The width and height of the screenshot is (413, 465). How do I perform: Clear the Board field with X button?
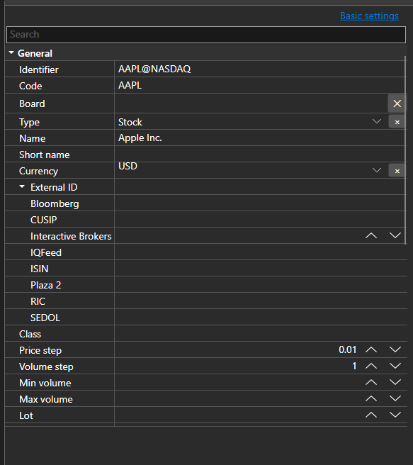point(397,103)
